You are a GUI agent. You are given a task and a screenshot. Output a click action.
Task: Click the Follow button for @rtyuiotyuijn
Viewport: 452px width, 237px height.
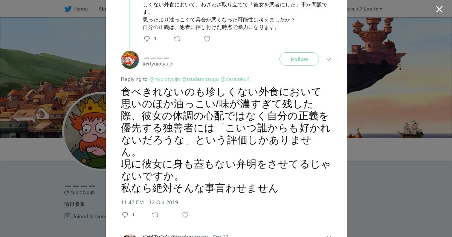tap(299, 59)
